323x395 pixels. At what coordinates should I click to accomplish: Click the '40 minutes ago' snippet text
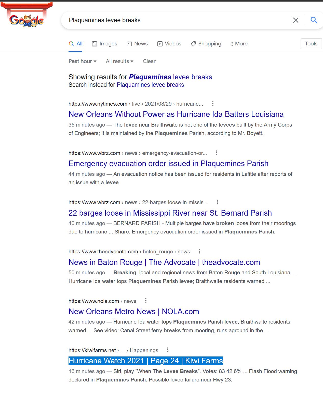(x=87, y=223)
